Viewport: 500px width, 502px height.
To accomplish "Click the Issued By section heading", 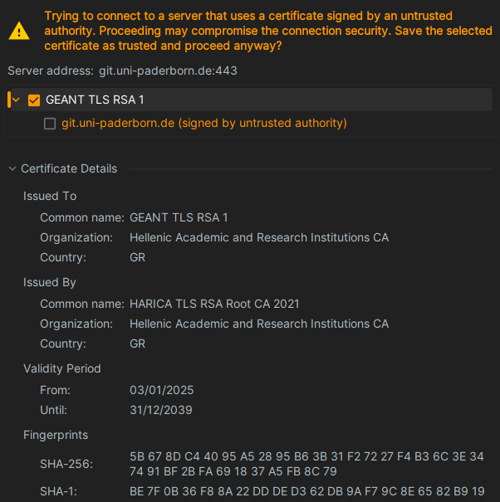I will pos(50,282).
